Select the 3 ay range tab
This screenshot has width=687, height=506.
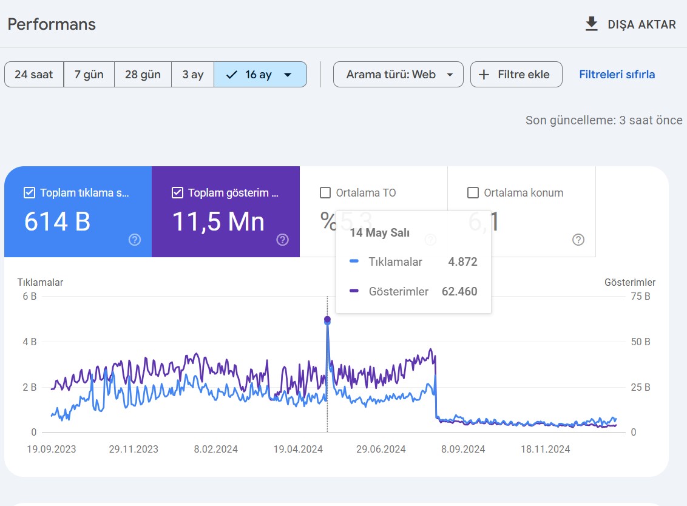click(193, 75)
